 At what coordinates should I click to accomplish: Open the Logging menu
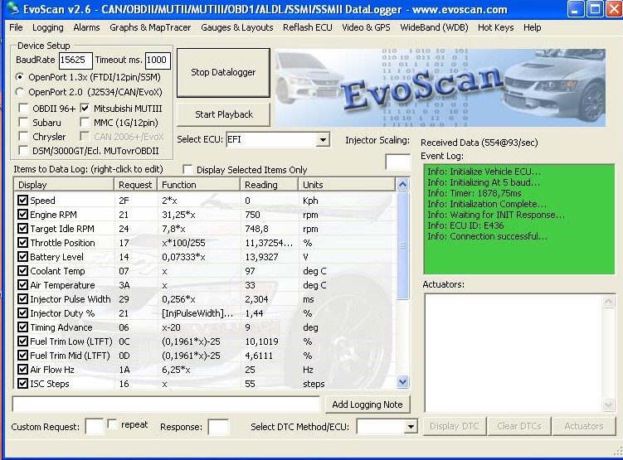(x=47, y=27)
